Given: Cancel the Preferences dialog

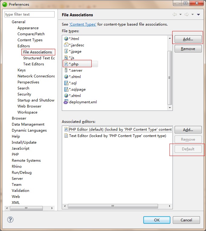Looking at the screenshot, I should pos(186,220).
